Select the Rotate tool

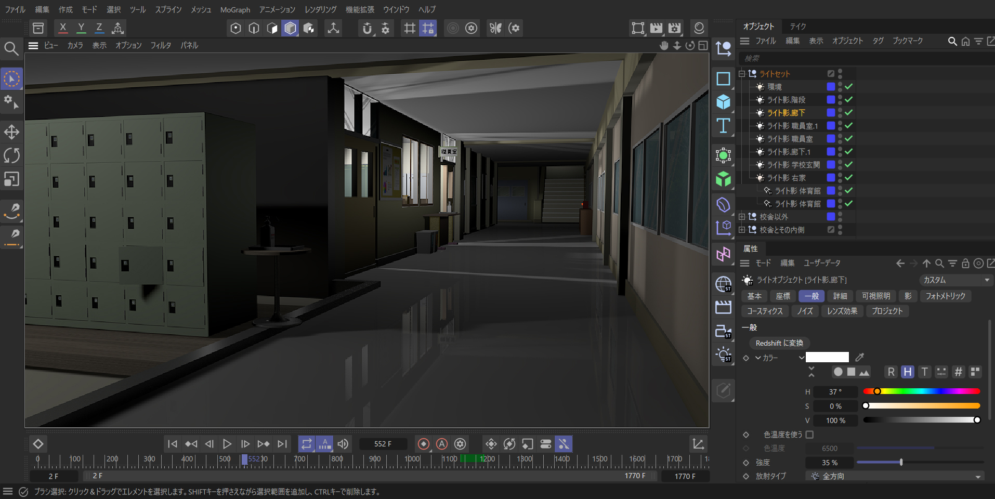[11, 155]
